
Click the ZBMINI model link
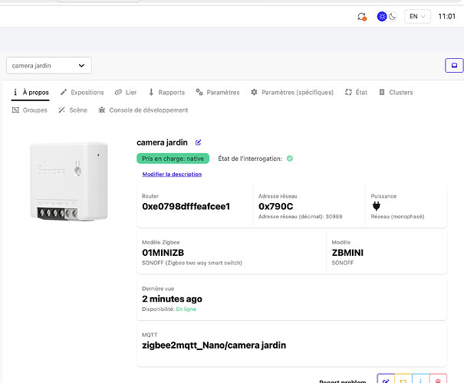click(x=347, y=253)
